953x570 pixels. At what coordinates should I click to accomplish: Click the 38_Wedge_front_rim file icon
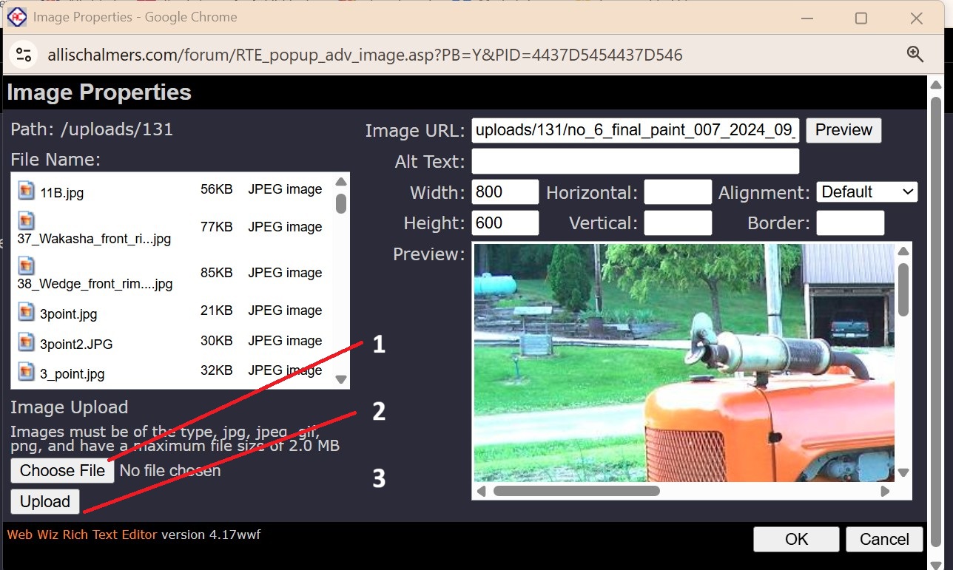(x=27, y=265)
